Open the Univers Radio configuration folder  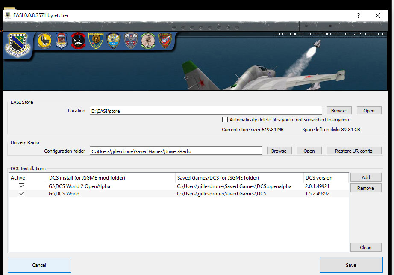click(x=309, y=151)
